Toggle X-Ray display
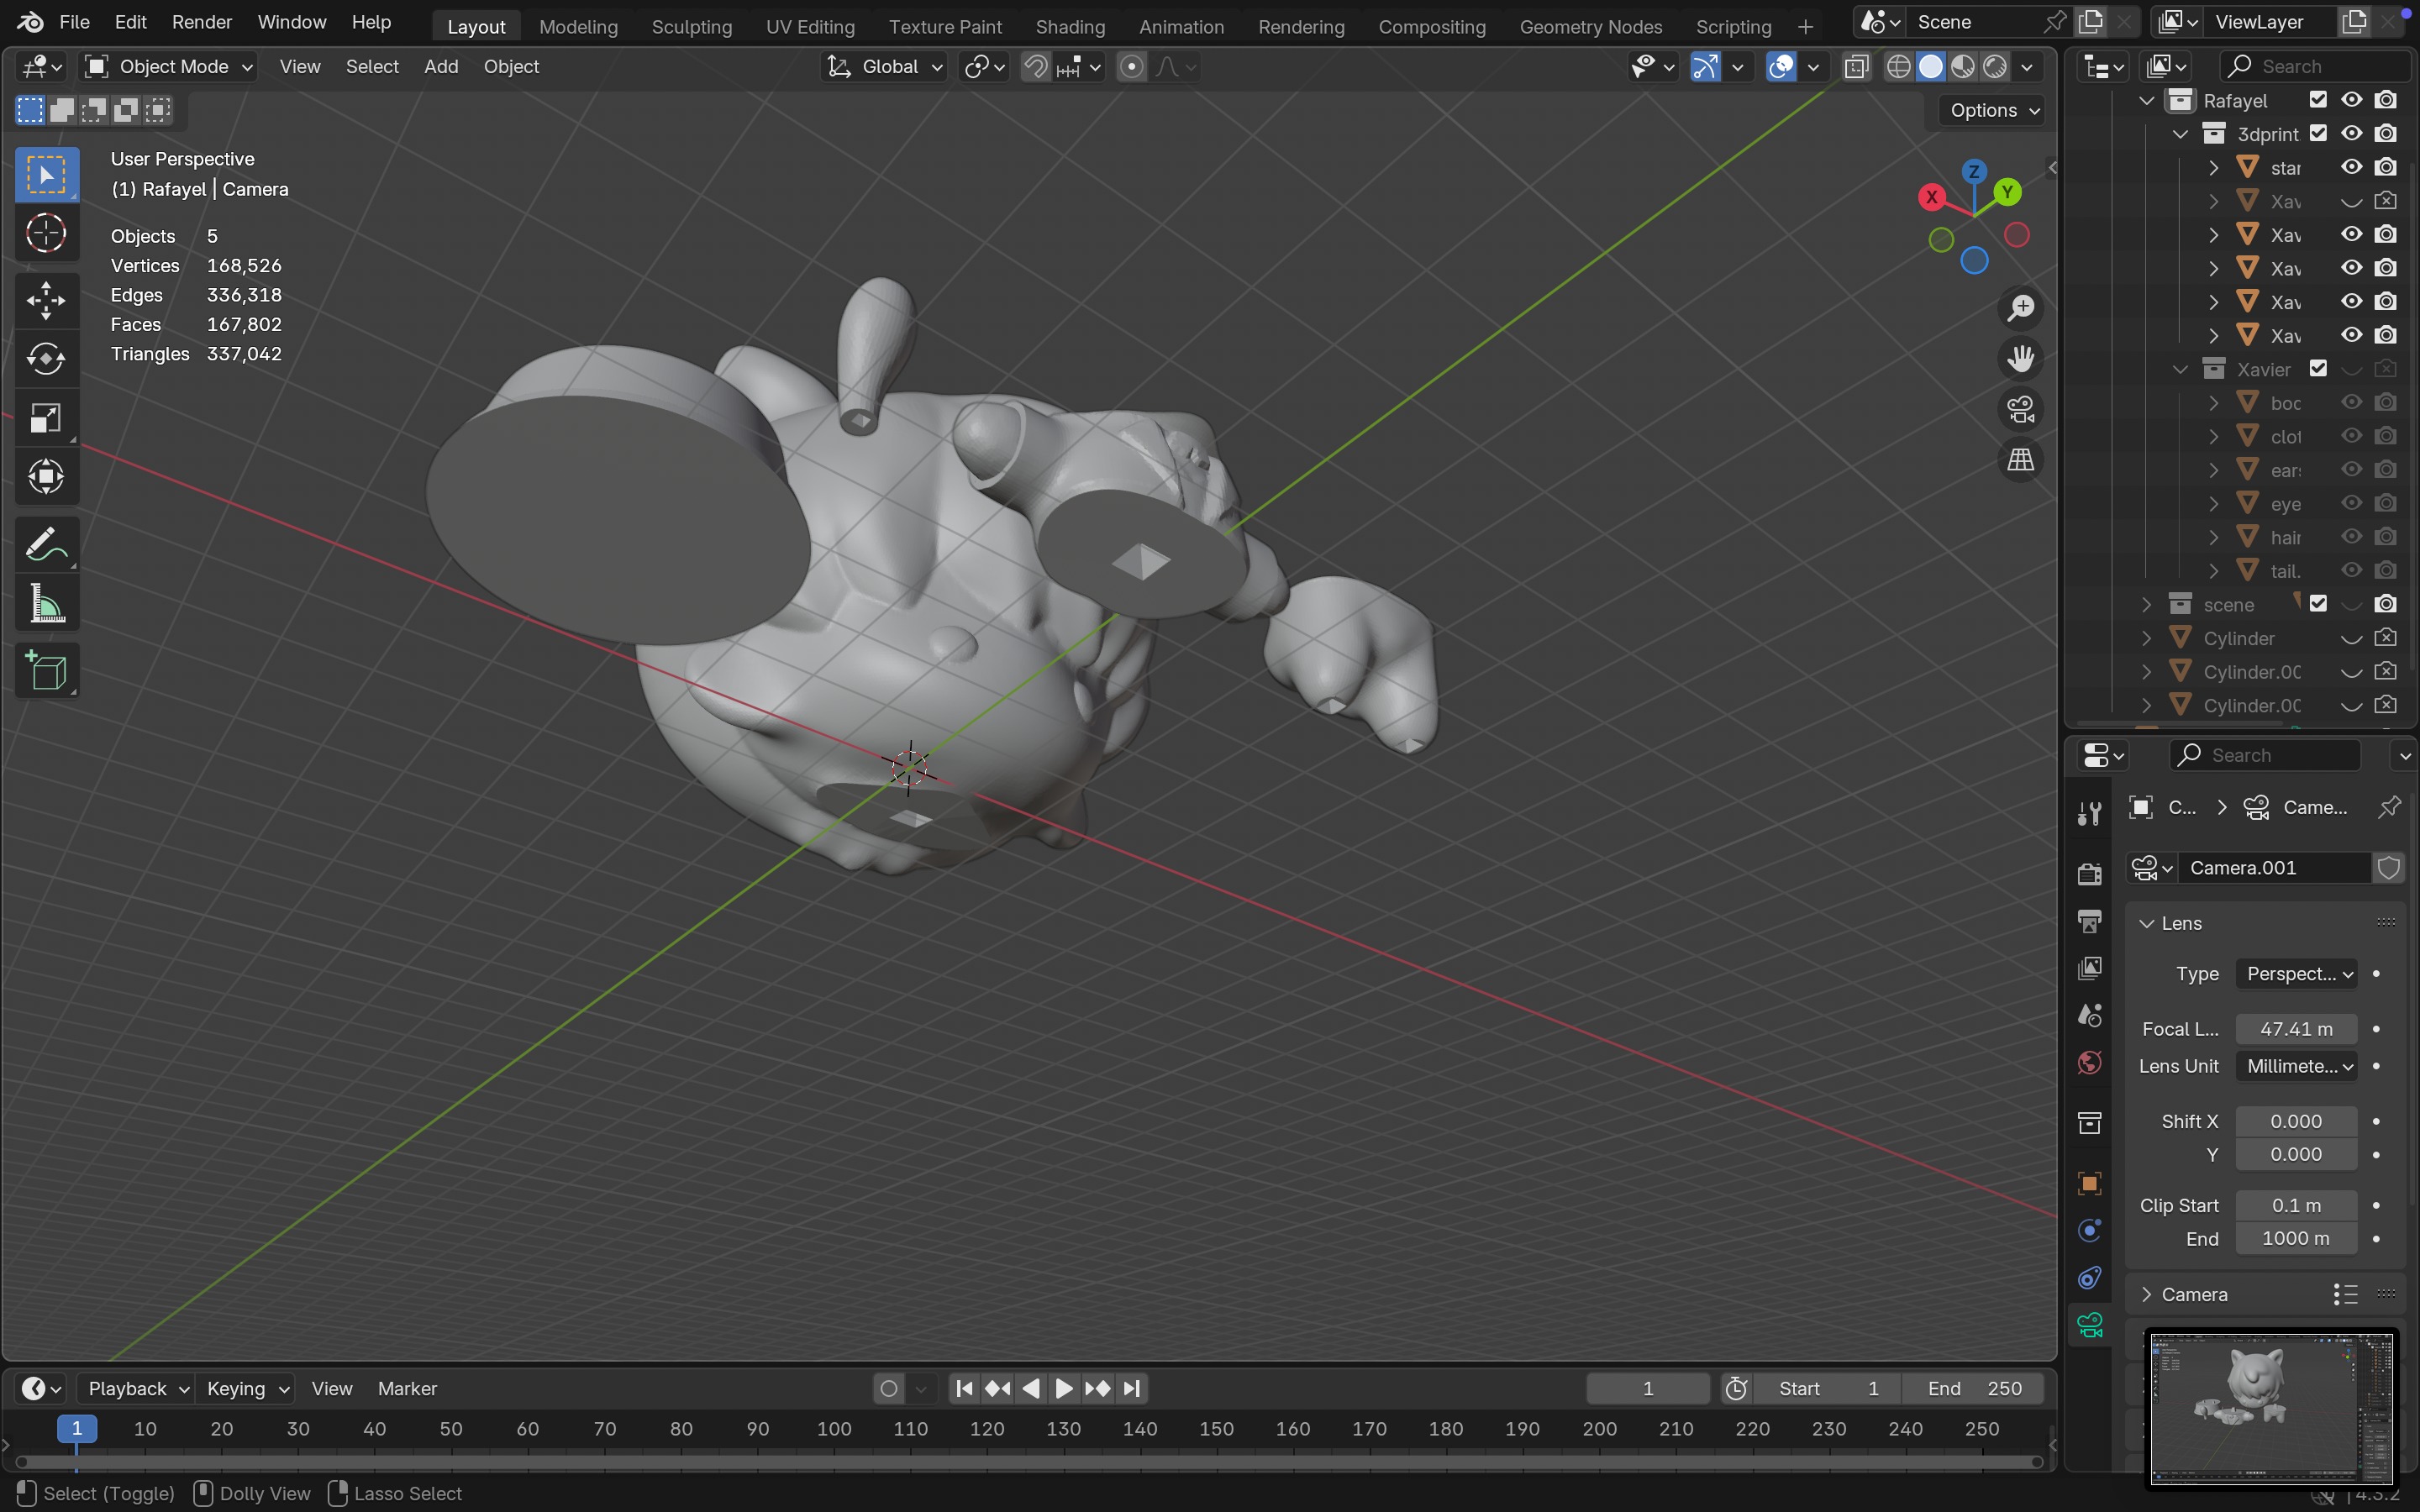Viewport: 2420px width, 1512px height. point(1856,67)
